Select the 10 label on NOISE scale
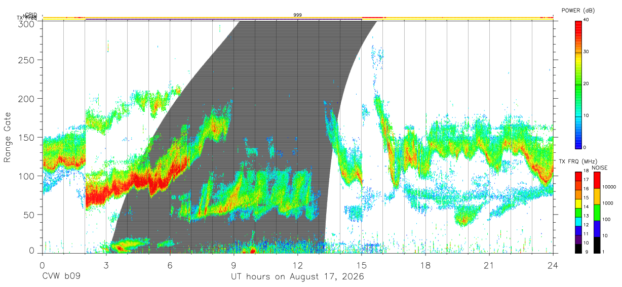622x287 pixels. pos(605,235)
